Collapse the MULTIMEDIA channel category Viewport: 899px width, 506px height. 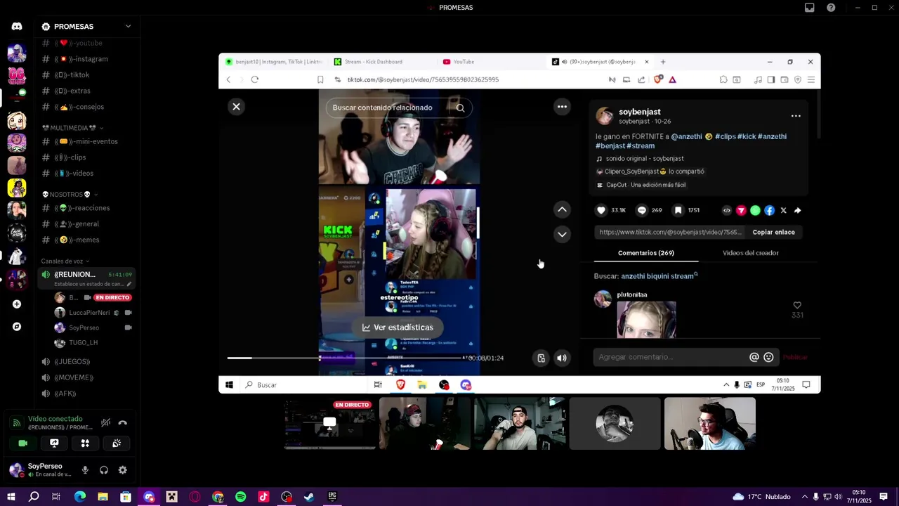click(x=72, y=128)
